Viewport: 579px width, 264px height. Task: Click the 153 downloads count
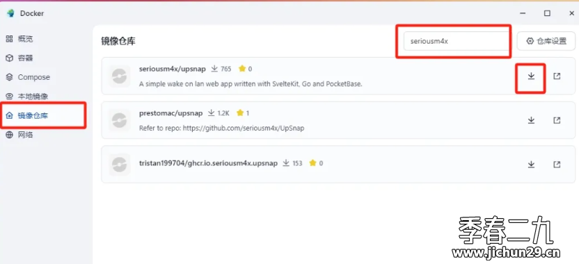(297, 163)
